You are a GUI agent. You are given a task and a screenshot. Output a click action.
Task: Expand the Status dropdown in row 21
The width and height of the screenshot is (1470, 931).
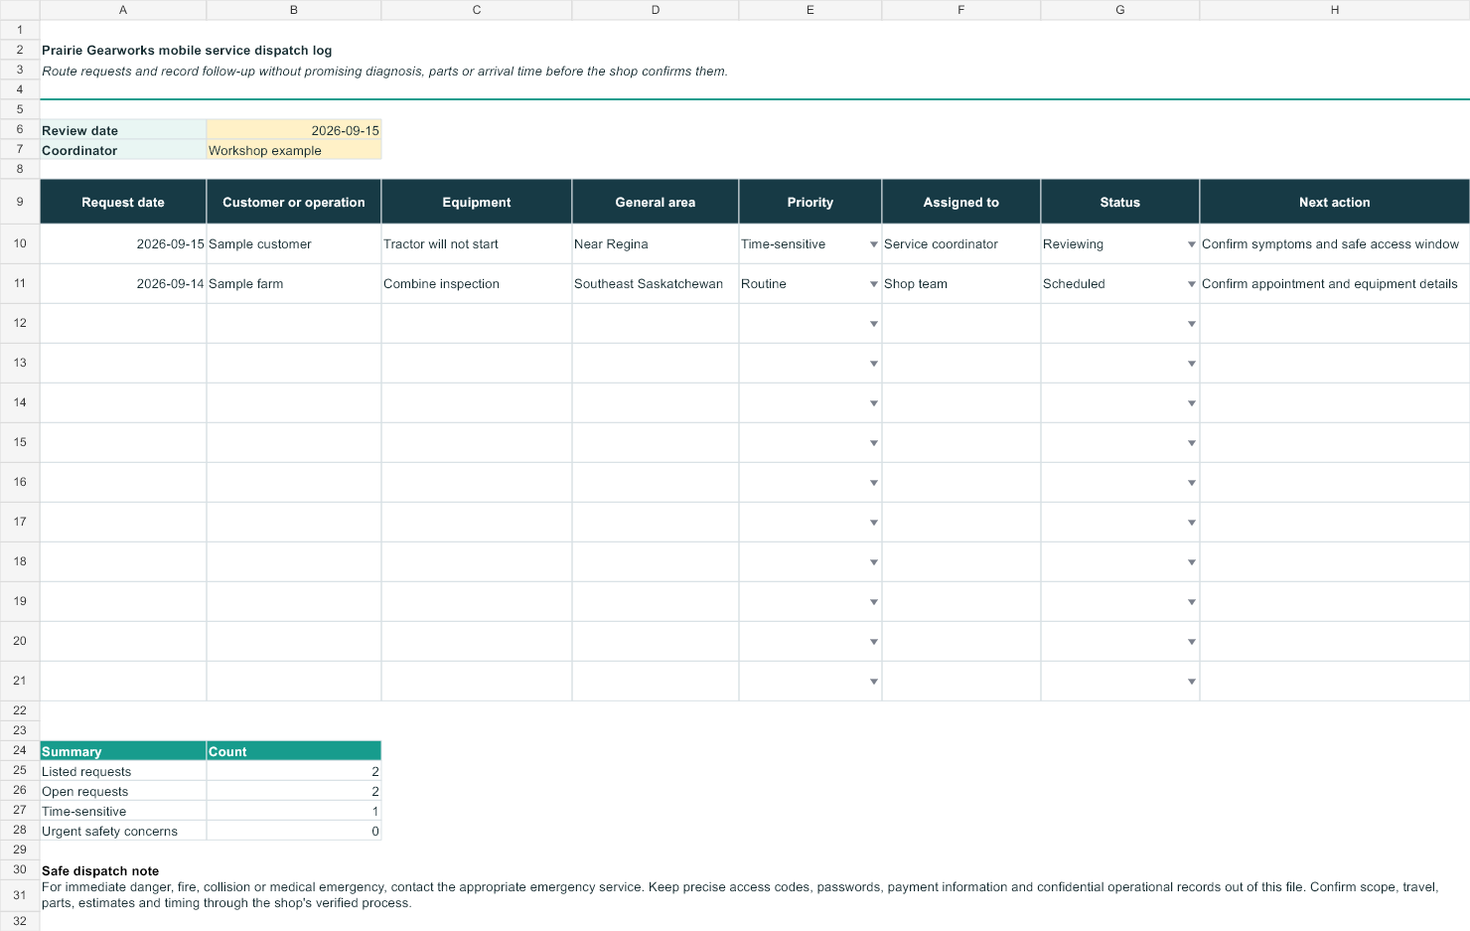[1191, 682]
